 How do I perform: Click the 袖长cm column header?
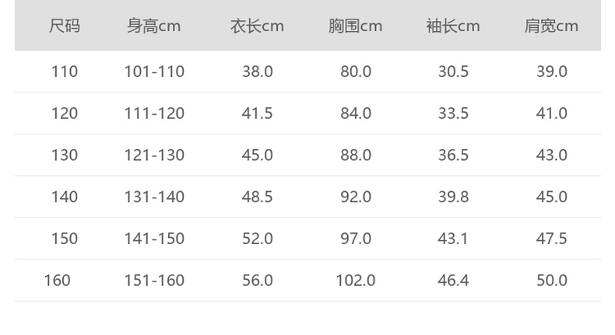tap(453, 26)
